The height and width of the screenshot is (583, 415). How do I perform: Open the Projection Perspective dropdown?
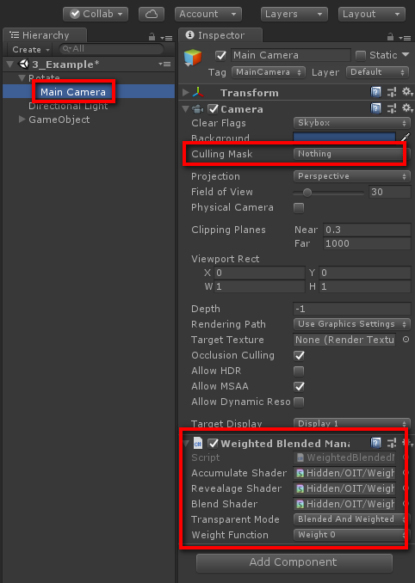click(x=352, y=176)
